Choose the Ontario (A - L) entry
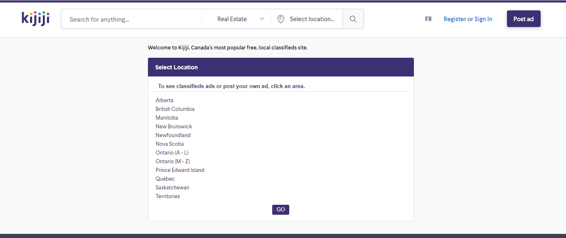The height and width of the screenshot is (238, 566). pyautogui.click(x=172, y=153)
